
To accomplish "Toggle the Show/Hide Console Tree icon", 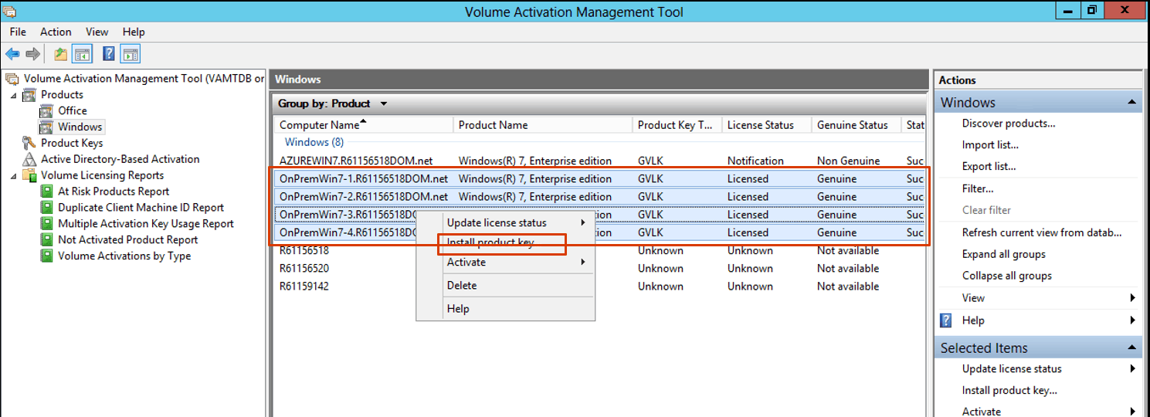I will [x=82, y=54].
